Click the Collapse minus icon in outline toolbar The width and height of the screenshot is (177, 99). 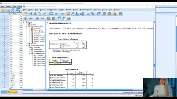(x=42, y=18)
